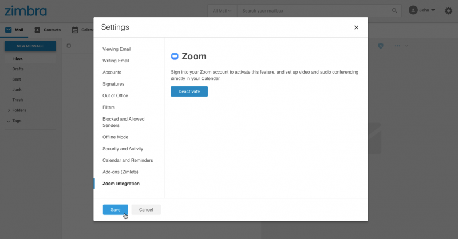Open Calendar and Reminders settings

128,160
